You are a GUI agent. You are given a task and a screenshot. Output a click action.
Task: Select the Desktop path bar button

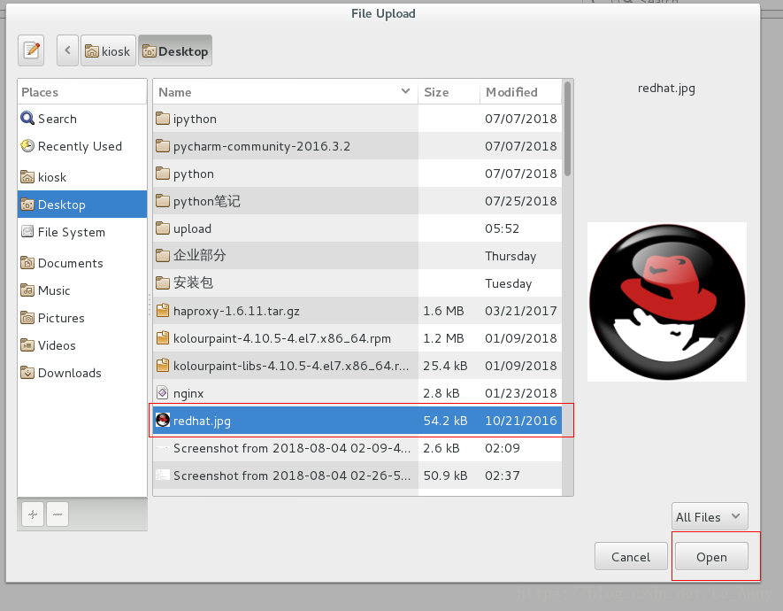[x=175, y=50]
